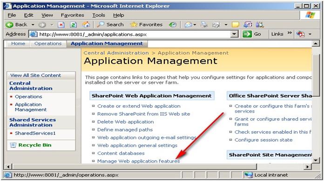Open the Edit button dropdown arrow
Image resolution: width=324 pixels, height=181 pixels.
pos(226,25)
